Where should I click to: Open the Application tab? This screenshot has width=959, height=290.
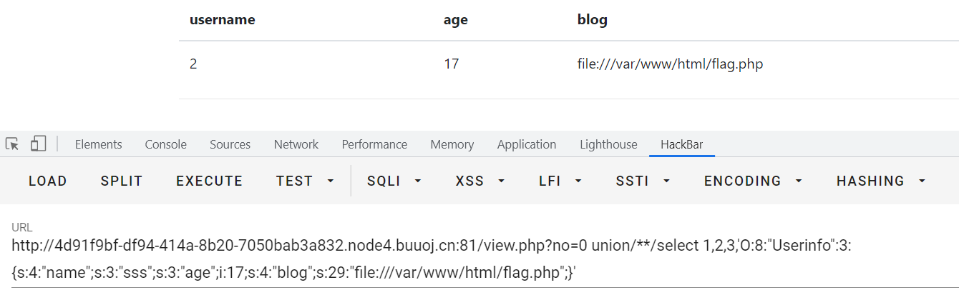click(526, 144)
